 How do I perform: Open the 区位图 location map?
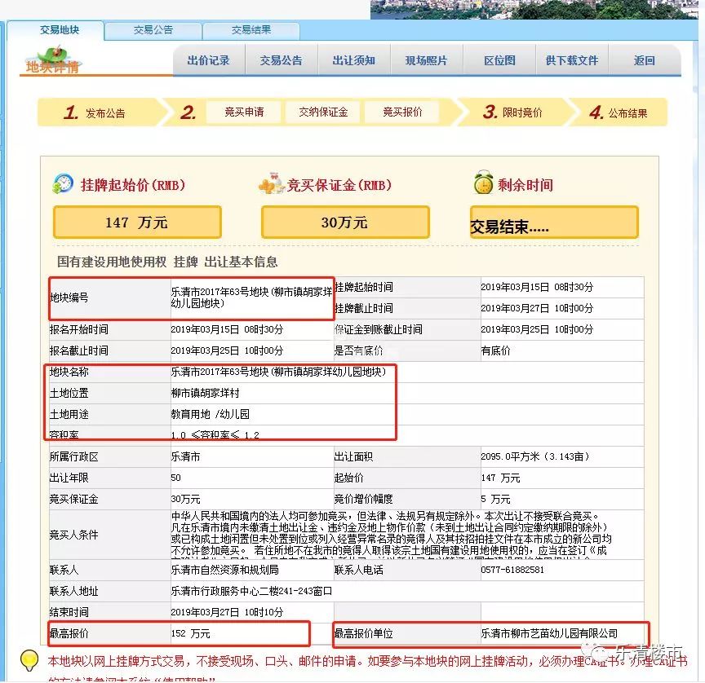click(499, 59)
